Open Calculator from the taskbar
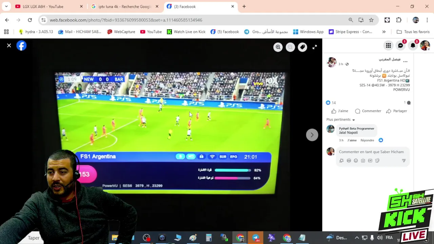Viewport: 434px width, 244px height. (209, 238)
